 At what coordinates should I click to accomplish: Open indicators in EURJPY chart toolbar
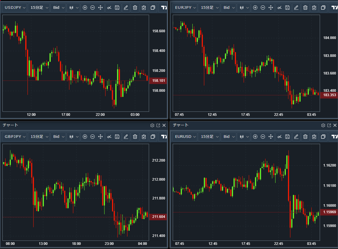pyautogui.click(x=280, y=8)
